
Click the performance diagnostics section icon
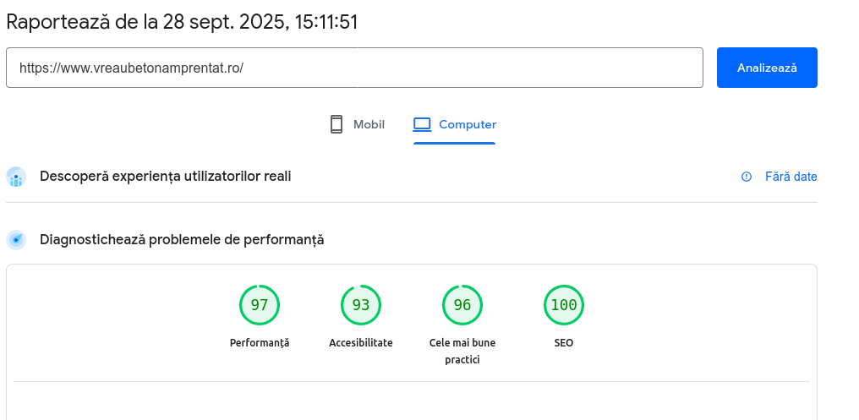(16, 240)
